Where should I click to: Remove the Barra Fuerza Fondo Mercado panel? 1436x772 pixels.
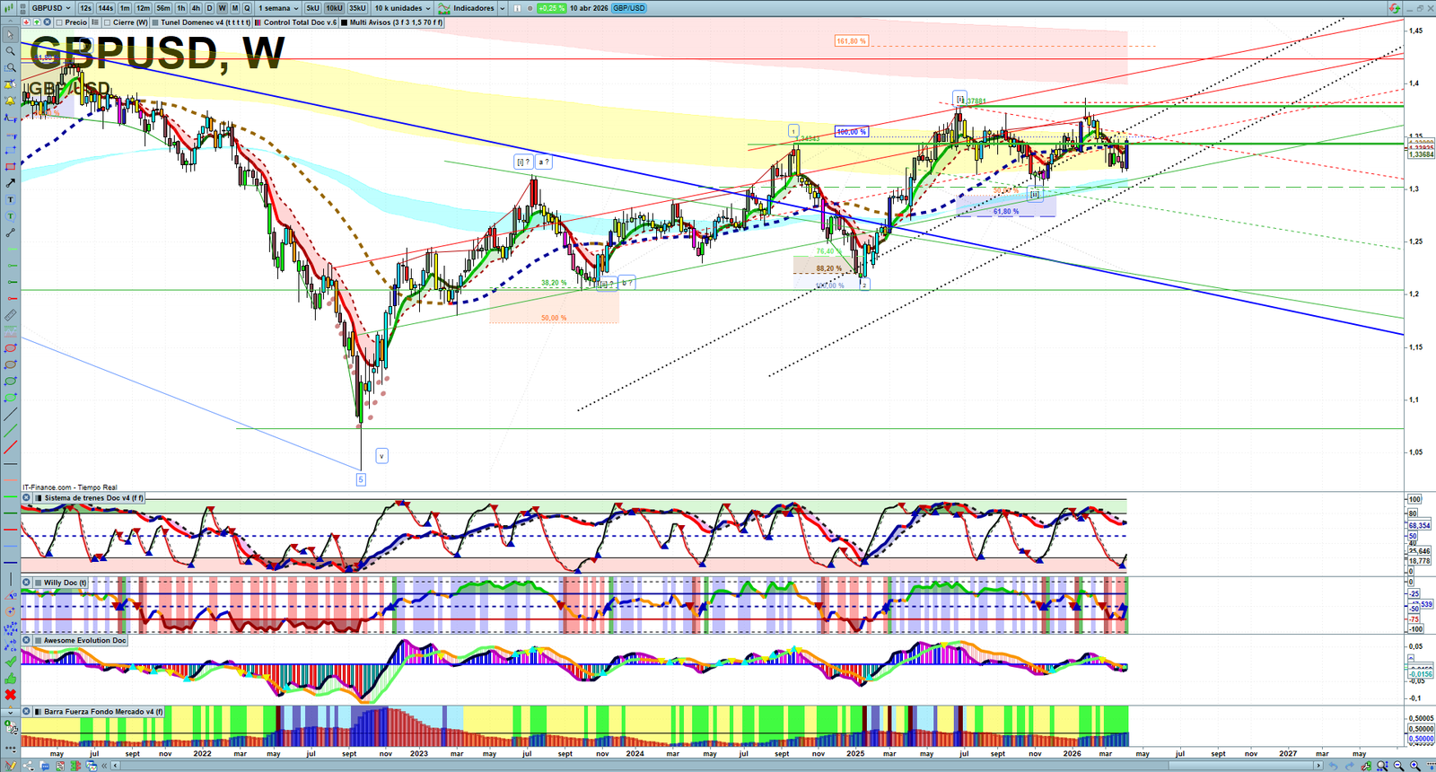tap(26, 712)
